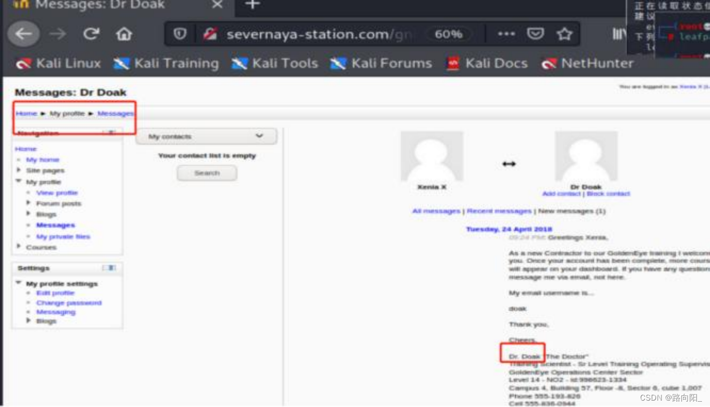This screenshot has width=710, height=407.
Task: Open the Kali Forums bookmark
Action: click(x=381, y=63)
